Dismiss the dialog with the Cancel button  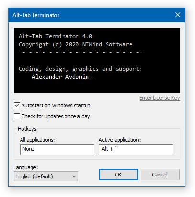[160, 175]
